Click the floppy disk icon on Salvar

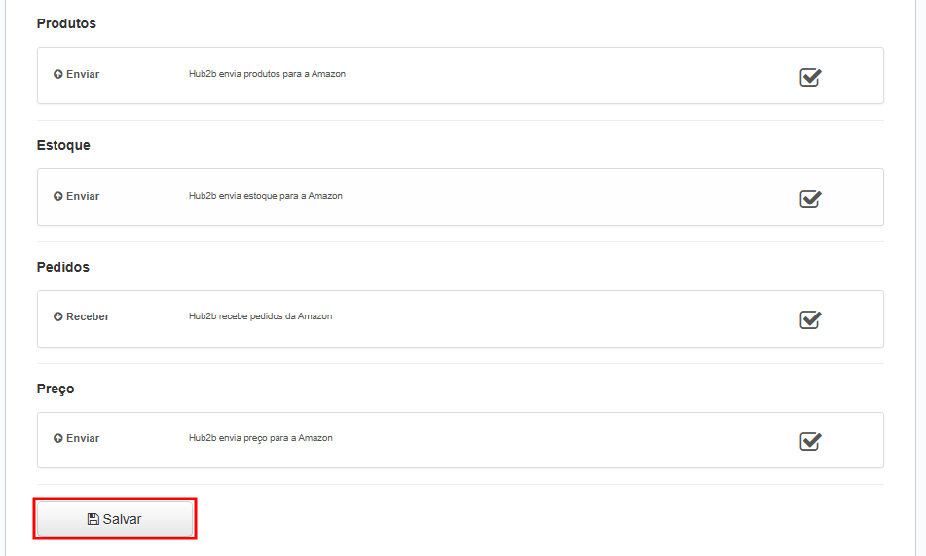pyautogui.click(x=93, y=519)
